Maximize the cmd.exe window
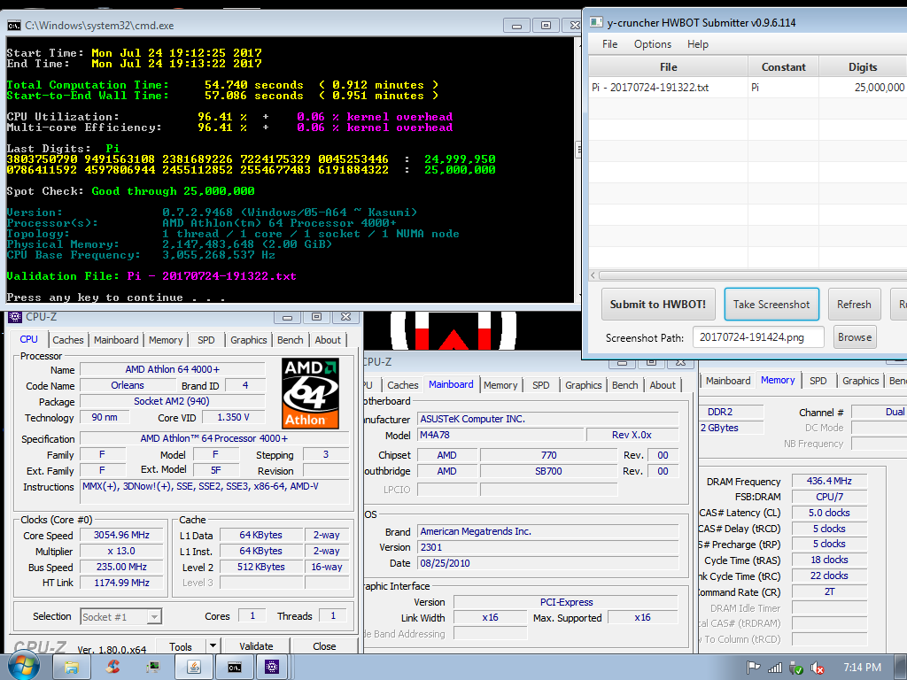907x680 pixels. [x=546, y=26]
